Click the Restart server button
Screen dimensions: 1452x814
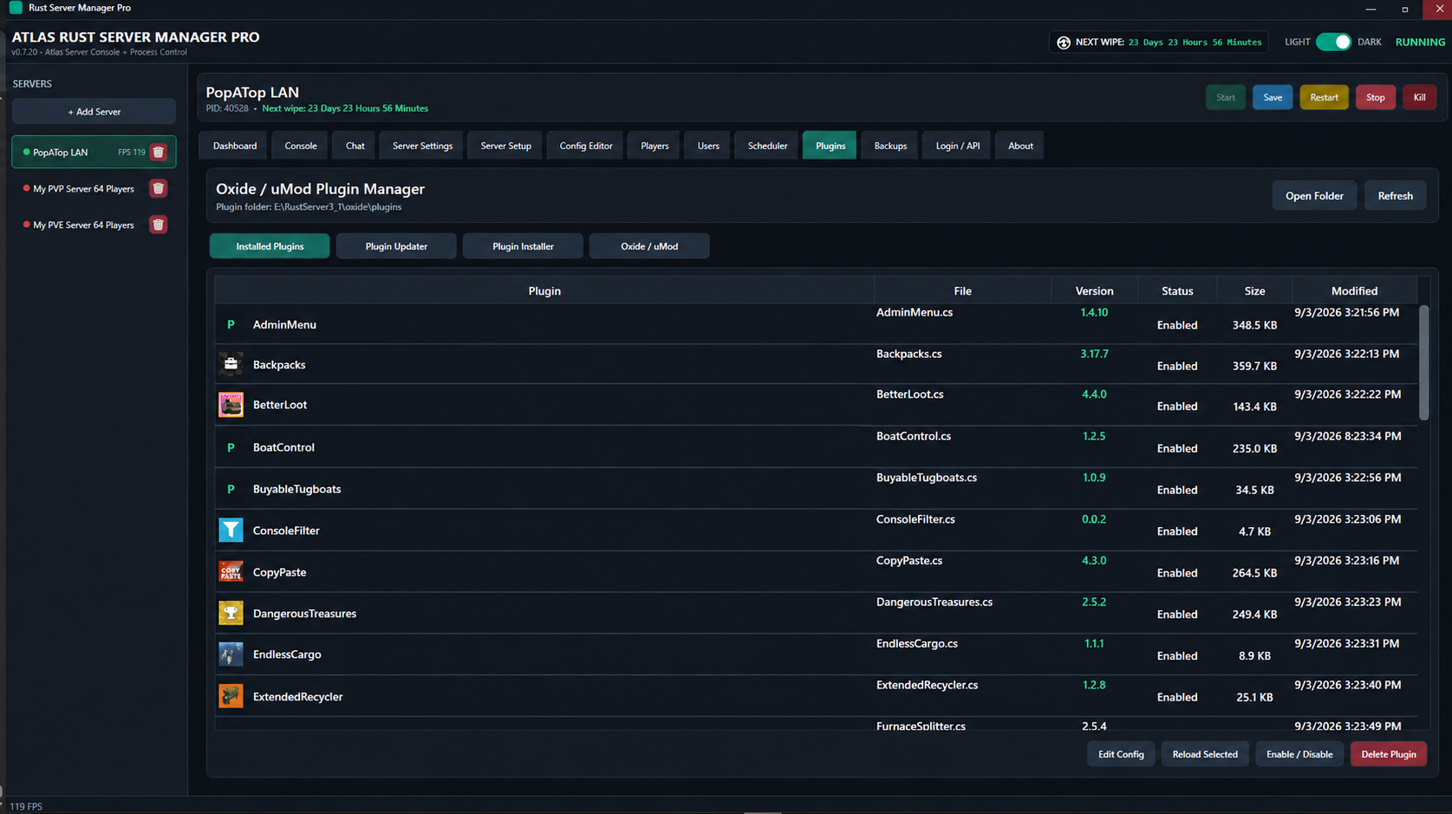(1324, 97)
